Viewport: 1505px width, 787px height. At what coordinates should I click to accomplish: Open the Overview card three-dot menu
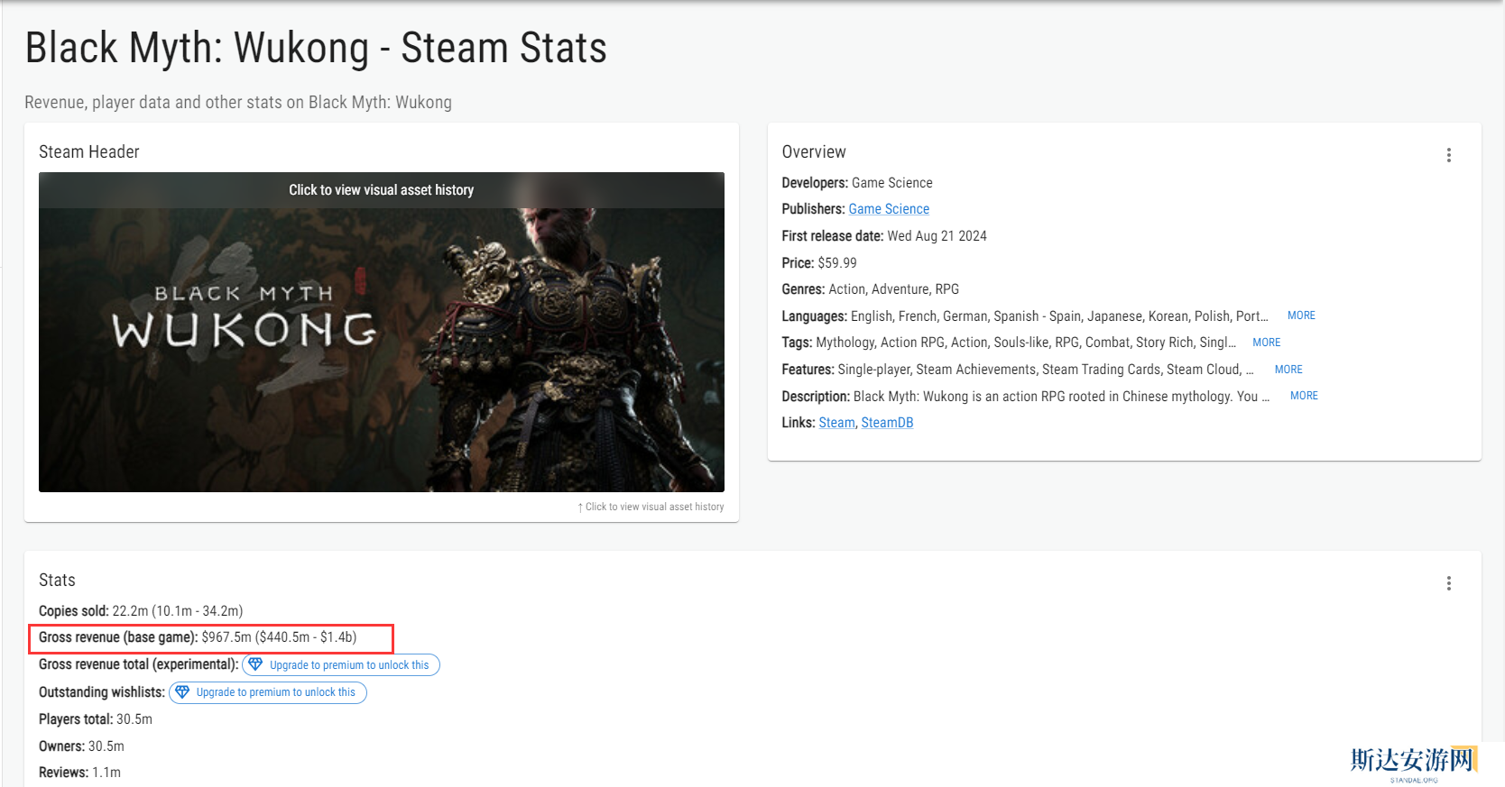click(1448, 155)
